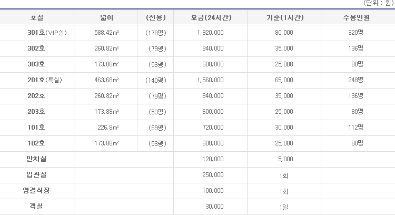Select the 수용인원 column header
The width and height of the screenshot is (395, 215).
[356, 17]
